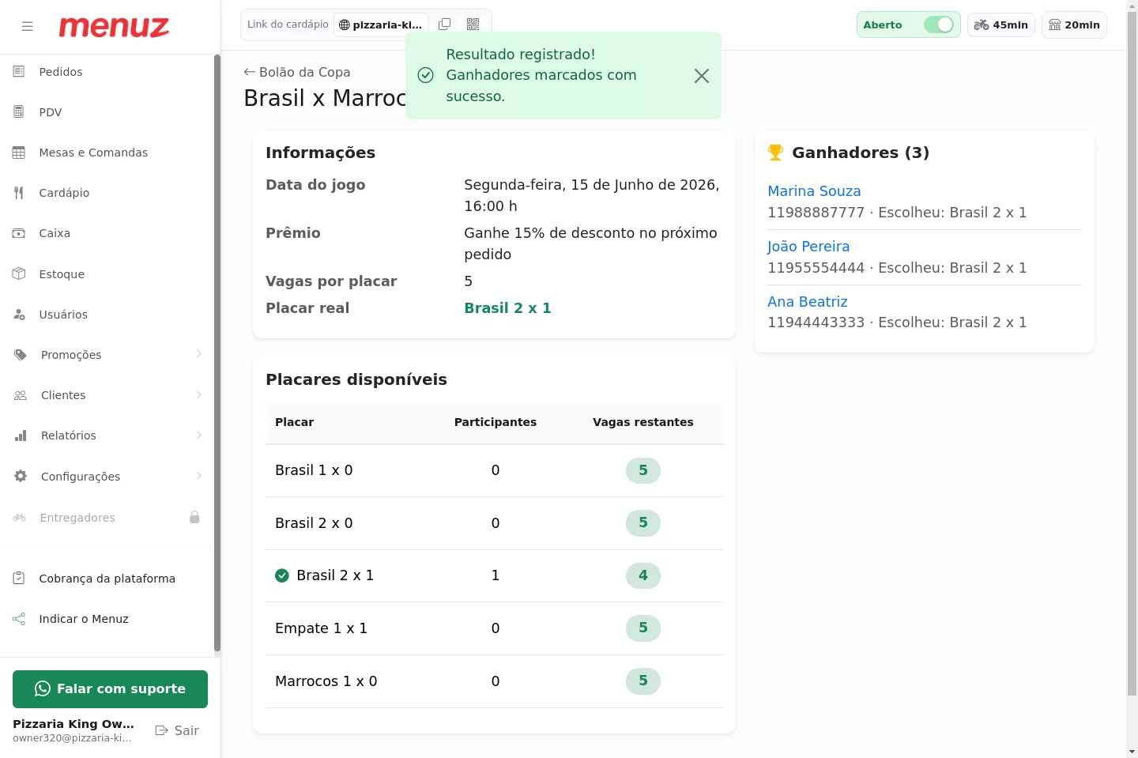Expand the Relatórios submenu chevron

[x=199, y=435]
